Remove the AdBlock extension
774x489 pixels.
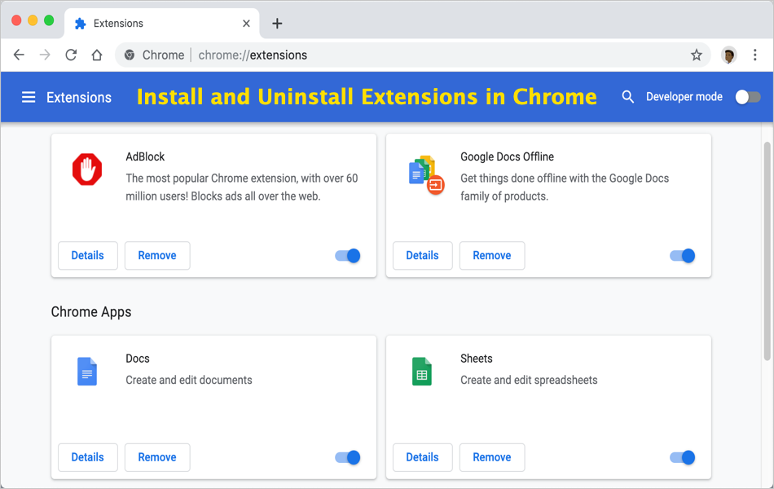[157, 255]
